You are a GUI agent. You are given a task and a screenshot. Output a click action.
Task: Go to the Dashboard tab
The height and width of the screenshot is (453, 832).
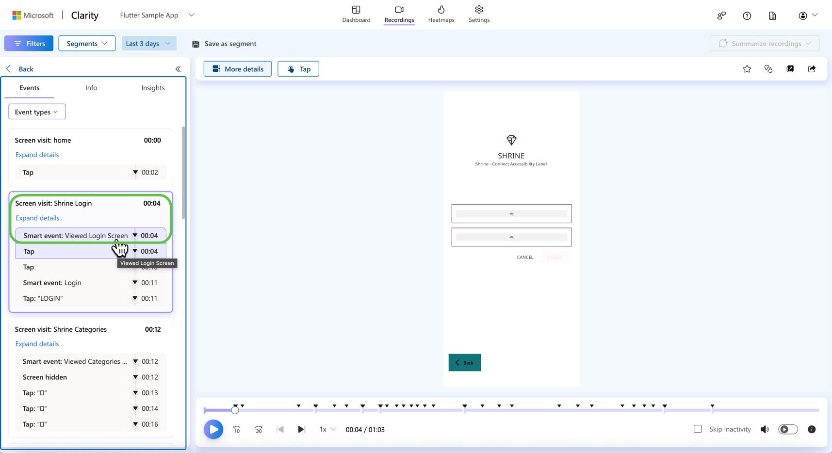356,15
